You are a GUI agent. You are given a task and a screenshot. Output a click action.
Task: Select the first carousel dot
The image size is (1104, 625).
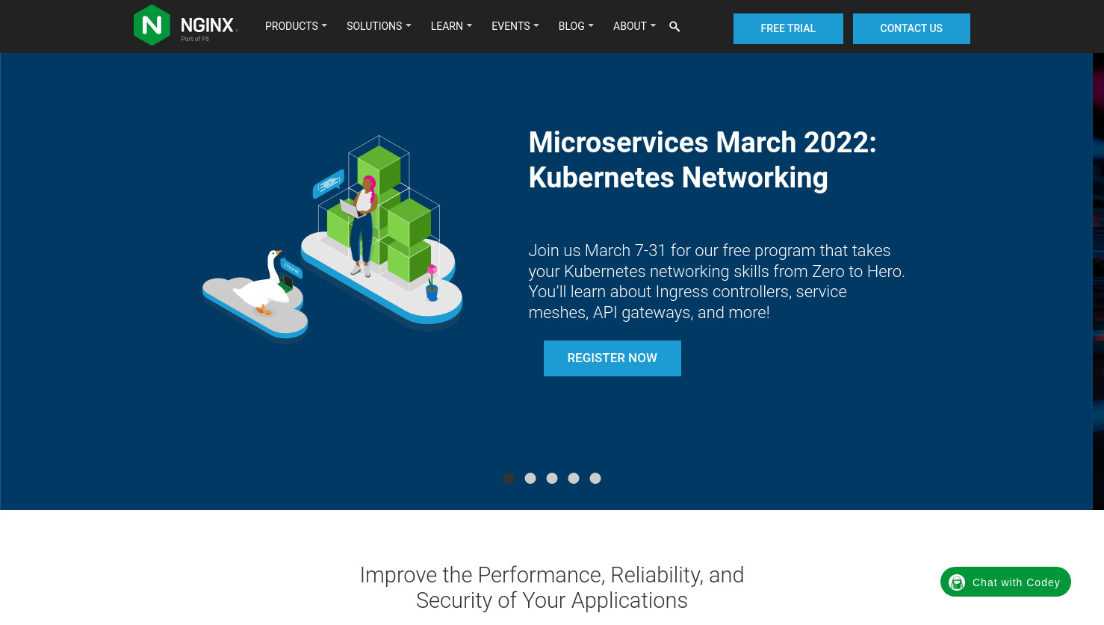[509, 478]
